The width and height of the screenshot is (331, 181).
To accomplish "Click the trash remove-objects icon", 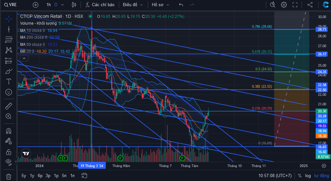I will [x=9, y=176].
